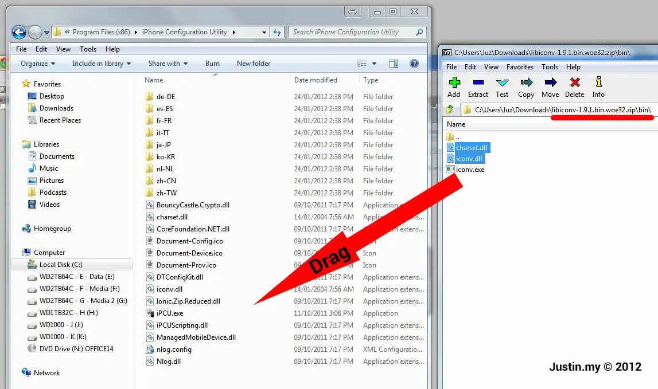Click the refresh icon next to address bar
658x389 pixels.
(277, 32)
